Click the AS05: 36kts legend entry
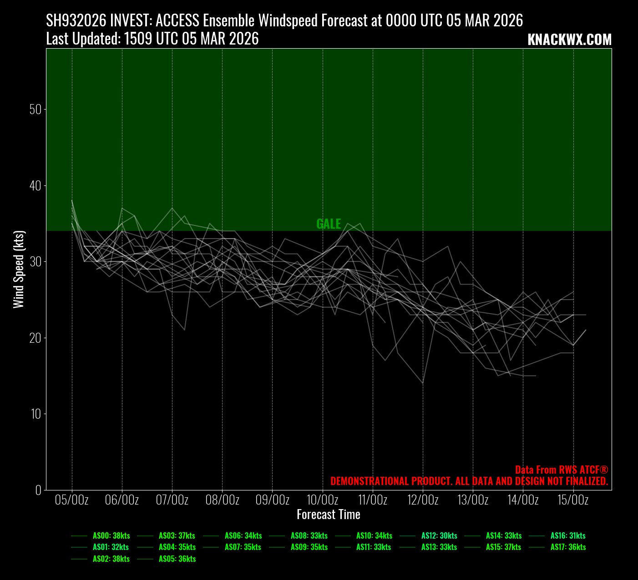 [x=177, y=559]
